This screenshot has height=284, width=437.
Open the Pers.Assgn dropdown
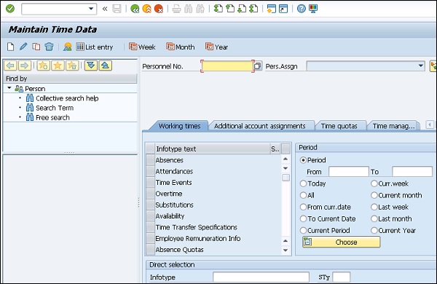coord(421,66)
